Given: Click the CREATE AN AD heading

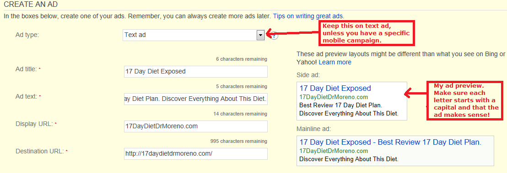Looking at the screenshot, I should click(x=30, y=5).
